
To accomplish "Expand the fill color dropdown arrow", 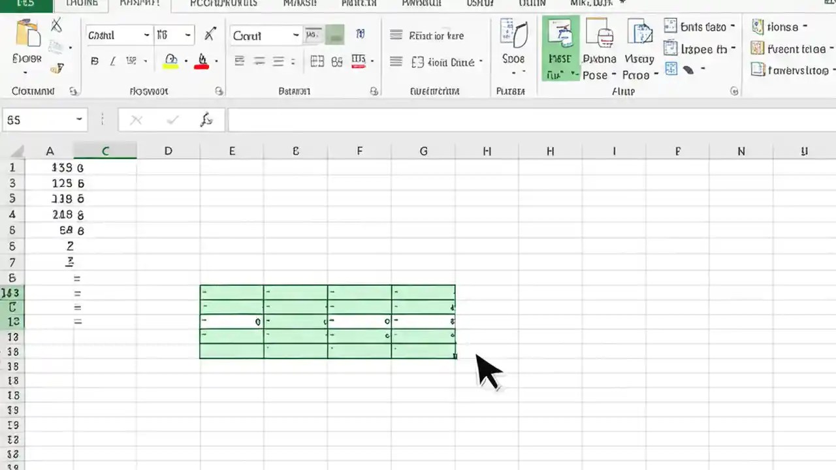I will [185, 61].
